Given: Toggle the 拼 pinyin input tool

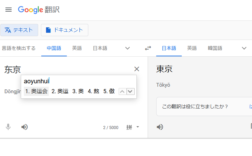Looking at the screenshot, I should [x=129, y=127].
